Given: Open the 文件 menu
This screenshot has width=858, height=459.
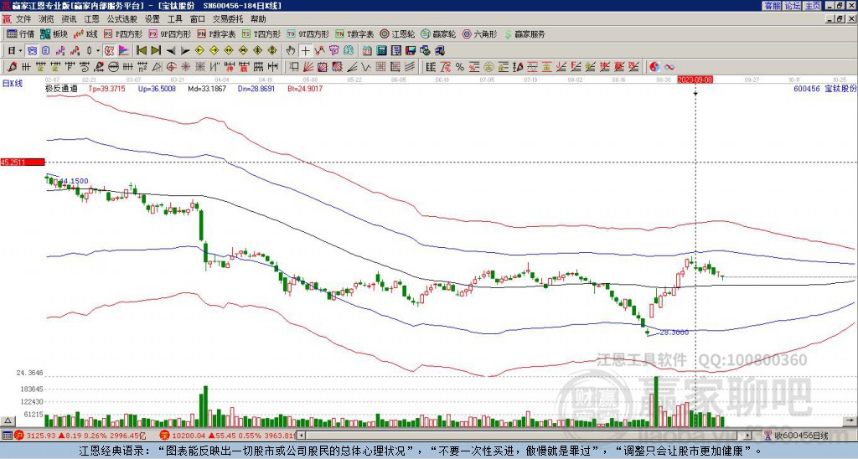Looking at the screenshot, I should 23,19.
